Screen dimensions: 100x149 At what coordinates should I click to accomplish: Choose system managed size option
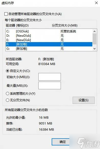pyautogui.click(x=7, y=94)
